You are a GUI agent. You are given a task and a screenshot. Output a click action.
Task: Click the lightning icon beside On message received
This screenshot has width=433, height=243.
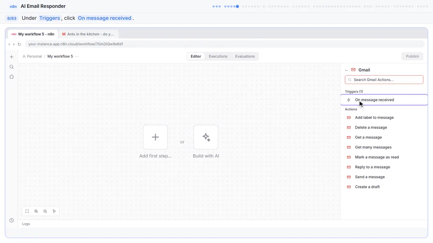click(x=349, y=100)
